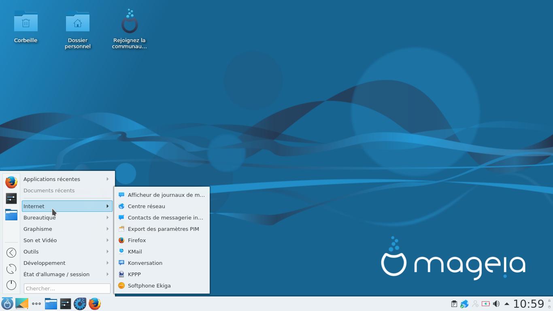Screen dimensions: 553x311
Task: Expand the Bureautique category
Action: (67, 217)
